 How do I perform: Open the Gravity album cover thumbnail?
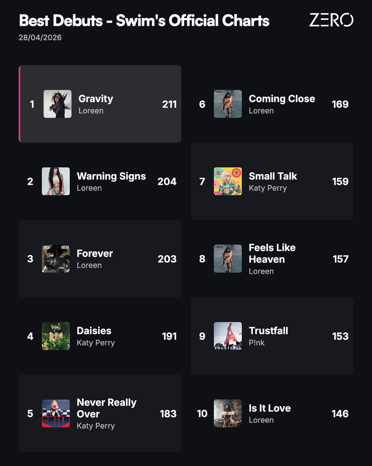coord(58,104)
